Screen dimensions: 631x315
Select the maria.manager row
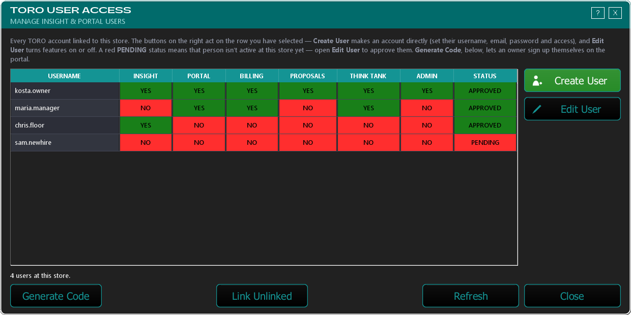tap(264, 108)
